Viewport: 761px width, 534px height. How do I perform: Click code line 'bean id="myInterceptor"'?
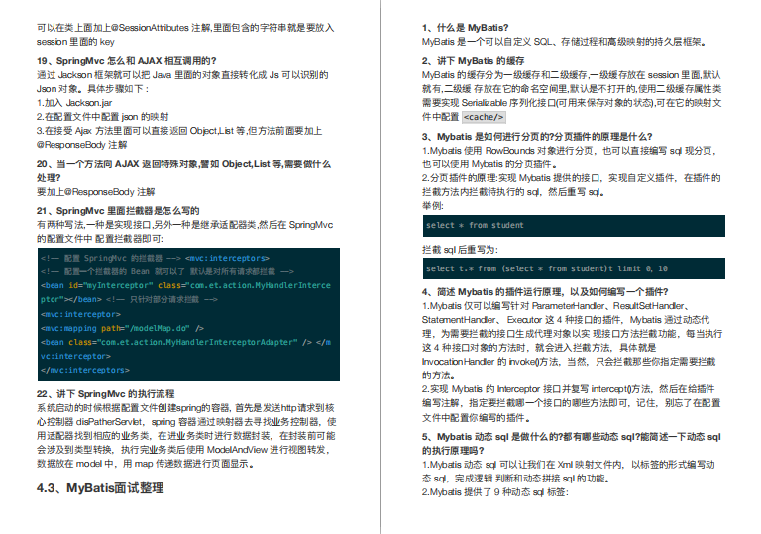point(185,285)
